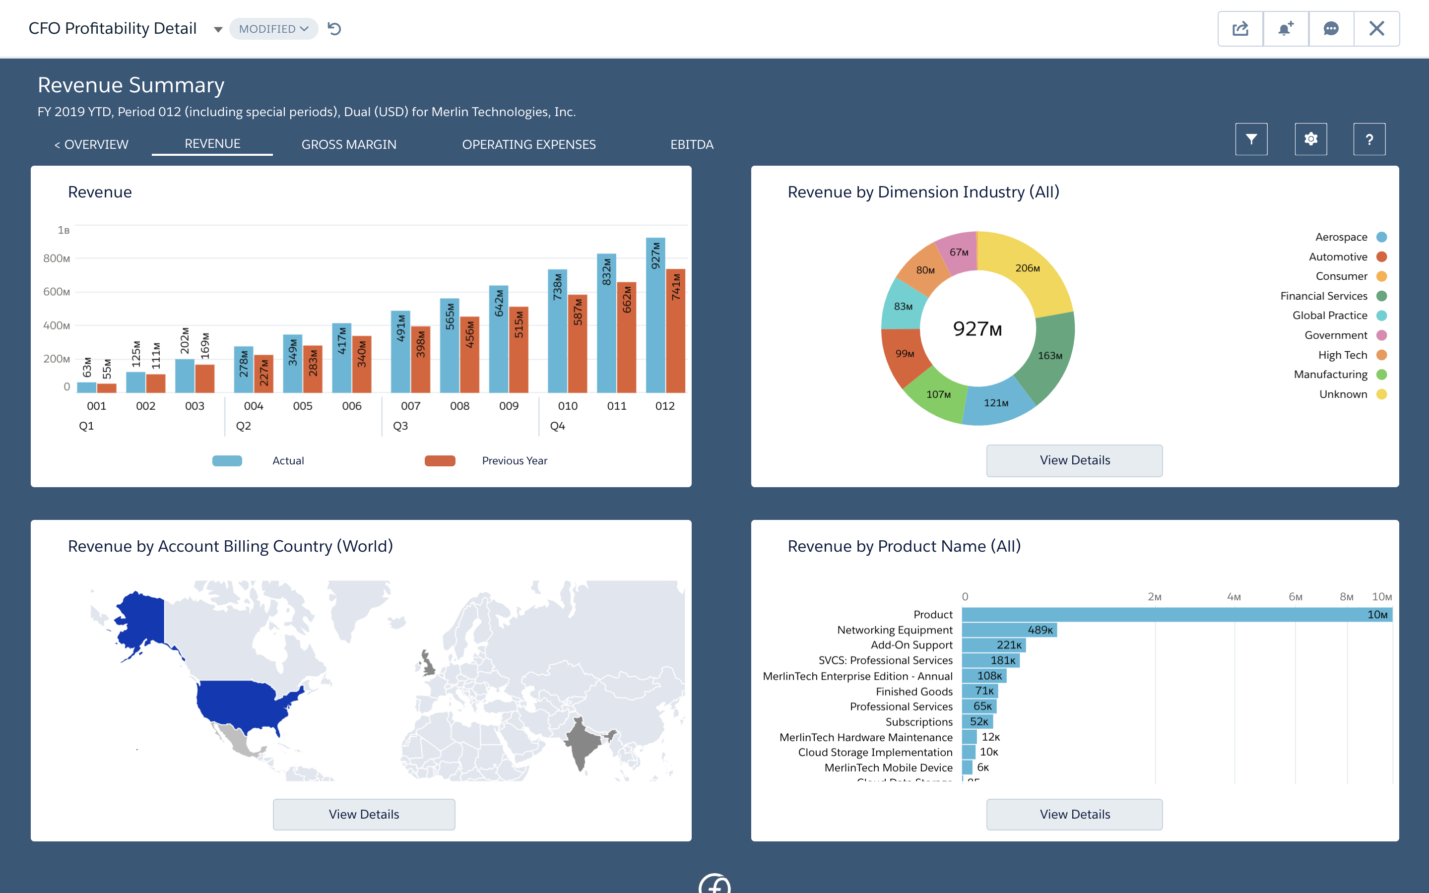Click View Details under the world map
Viewport: 1429px width, 893px height.
364,814
